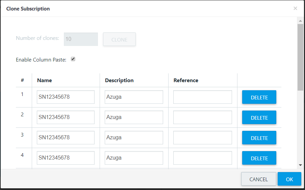Edit the Name field in row 1

66,97
